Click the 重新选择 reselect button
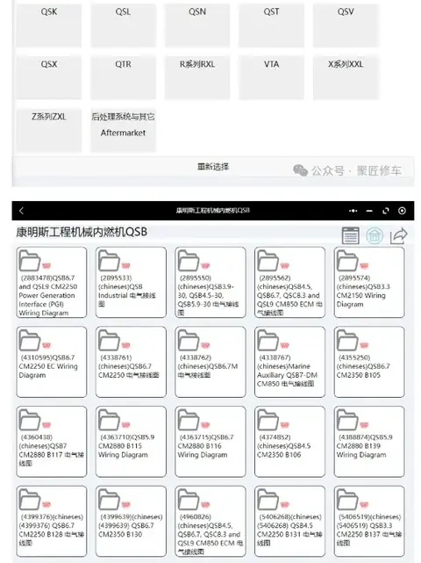 coord(213,167)
